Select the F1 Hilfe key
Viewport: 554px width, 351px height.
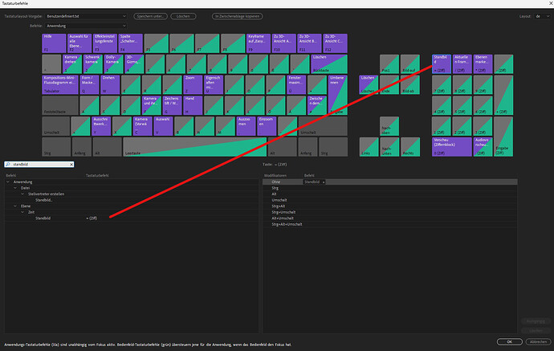click(x=54, y=43)
